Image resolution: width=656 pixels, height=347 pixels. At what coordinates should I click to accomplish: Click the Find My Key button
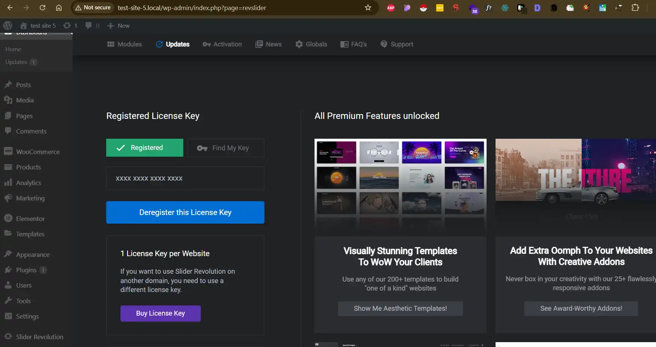tap(226, 148)
